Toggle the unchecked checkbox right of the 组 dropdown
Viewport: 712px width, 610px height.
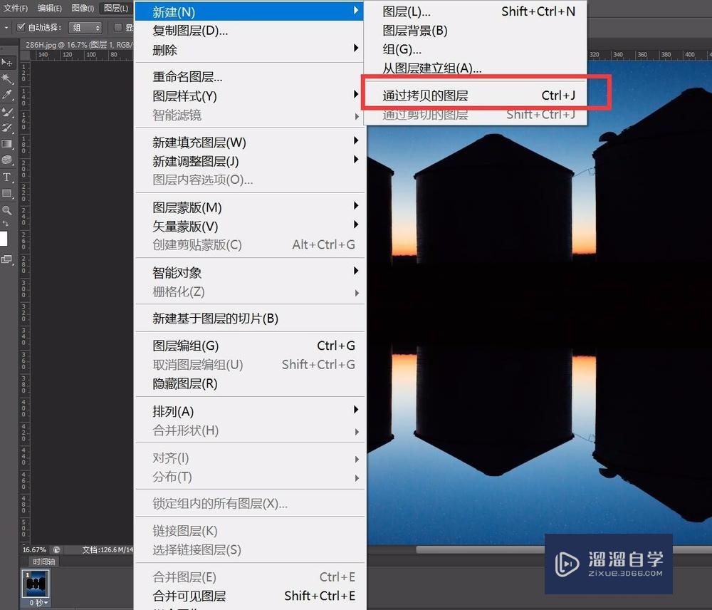117,27
